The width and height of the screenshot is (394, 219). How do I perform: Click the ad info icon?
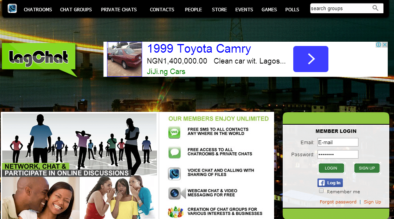(x=378, y=45)
